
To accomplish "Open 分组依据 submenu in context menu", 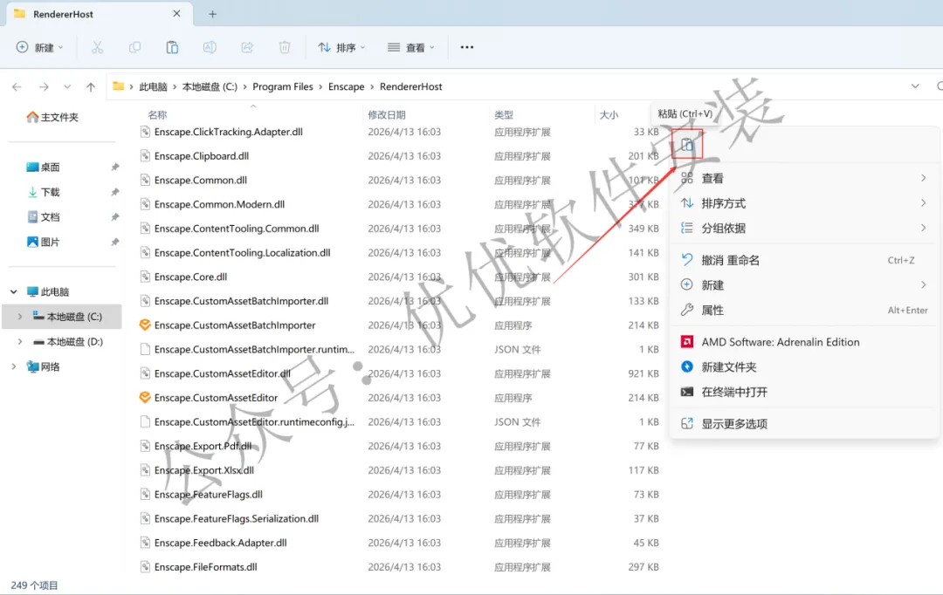I will 804,229.
